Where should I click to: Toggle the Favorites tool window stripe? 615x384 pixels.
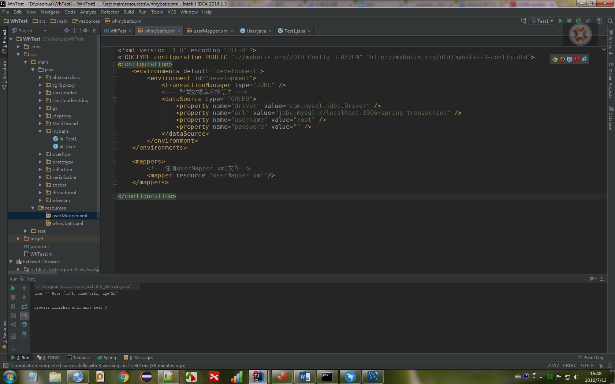(4, 335)
